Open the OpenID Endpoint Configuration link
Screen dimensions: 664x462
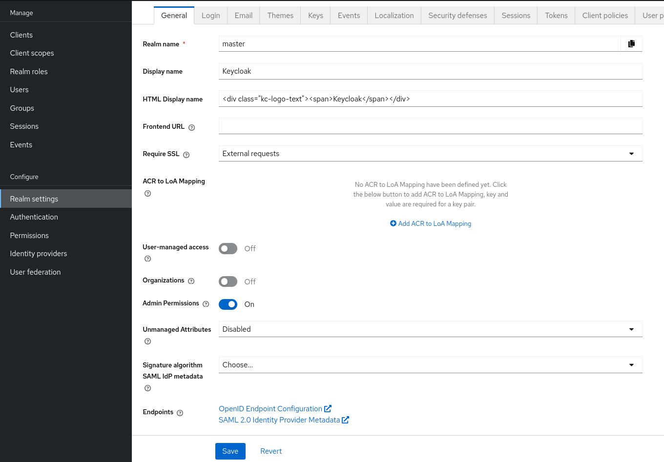point(270,409)
